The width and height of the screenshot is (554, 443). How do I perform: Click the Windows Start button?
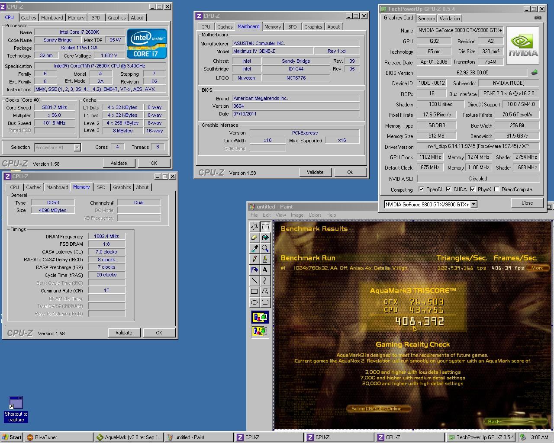(x=12, y=437)
